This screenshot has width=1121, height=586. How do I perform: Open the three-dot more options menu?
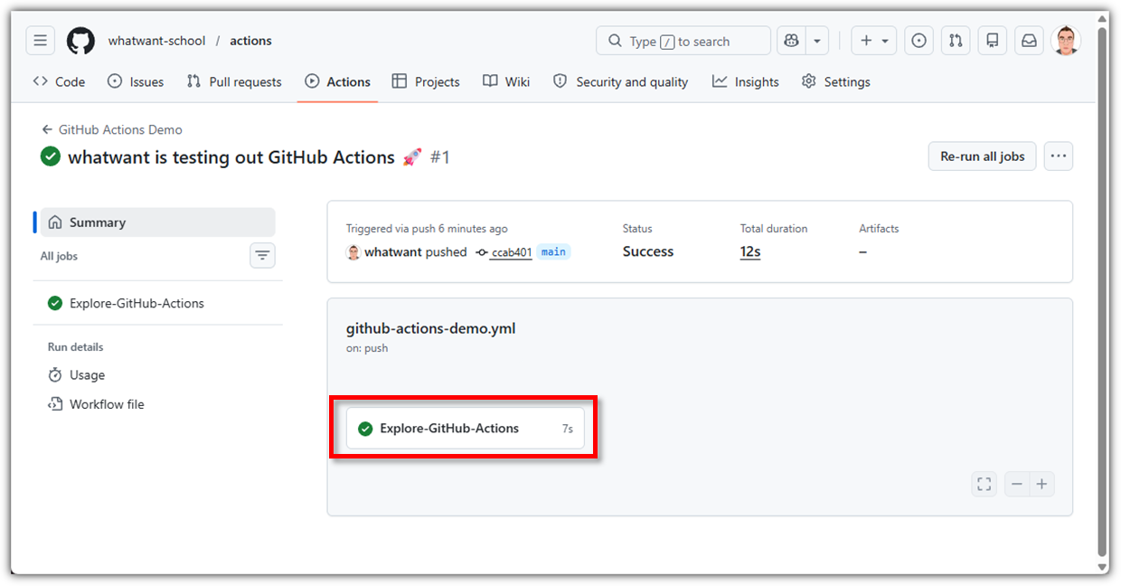tap(1059, 156)
